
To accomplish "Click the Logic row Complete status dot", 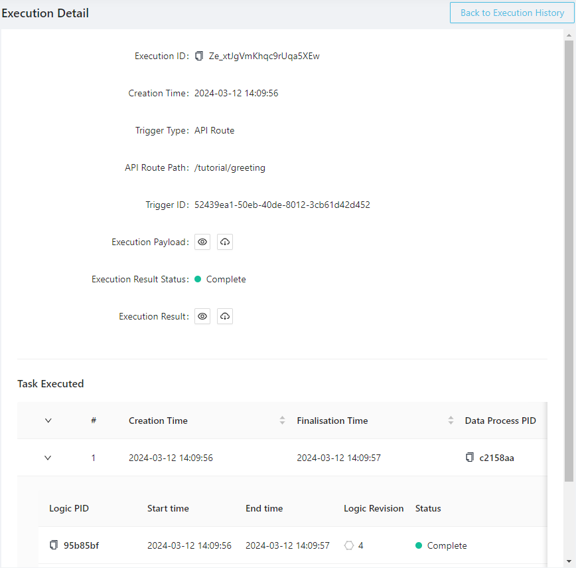I will tap(419, 545).
